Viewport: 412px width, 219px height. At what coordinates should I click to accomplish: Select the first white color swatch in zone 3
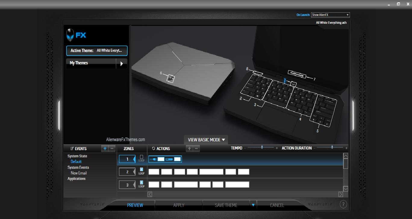[154, 185]
